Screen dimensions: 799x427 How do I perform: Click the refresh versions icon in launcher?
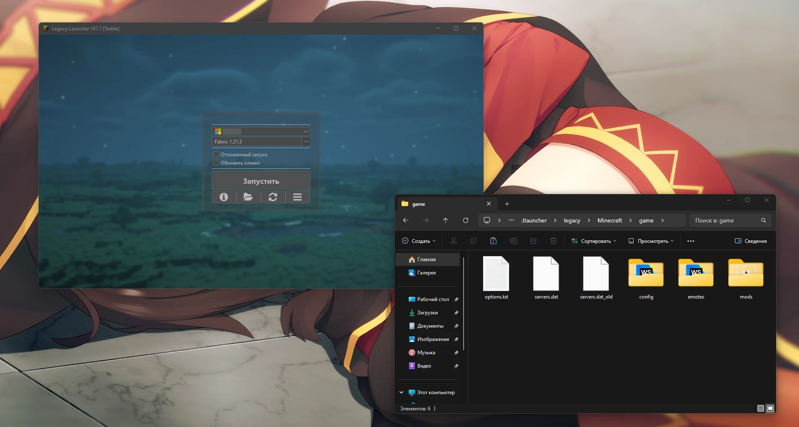273,197
